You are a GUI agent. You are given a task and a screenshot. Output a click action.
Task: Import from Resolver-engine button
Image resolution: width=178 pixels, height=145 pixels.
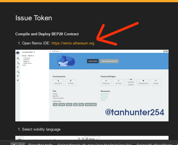point(91,105)
